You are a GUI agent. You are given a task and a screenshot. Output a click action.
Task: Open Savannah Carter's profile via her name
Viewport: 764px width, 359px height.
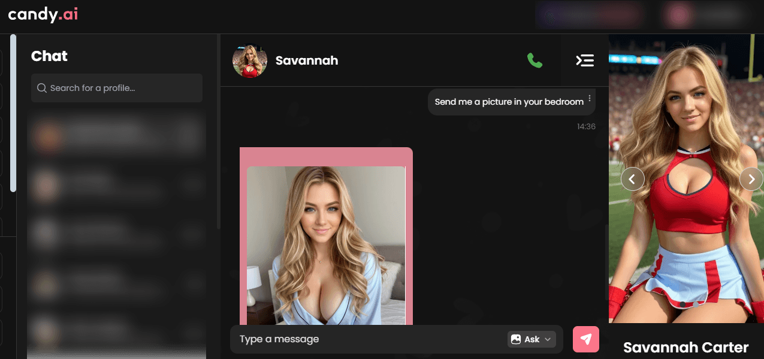[x=685, y=347]
